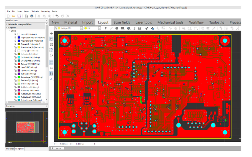This screenshot has width=252, height=157.
Task: Select the text tool icon
Action: [x=134, y=28]
